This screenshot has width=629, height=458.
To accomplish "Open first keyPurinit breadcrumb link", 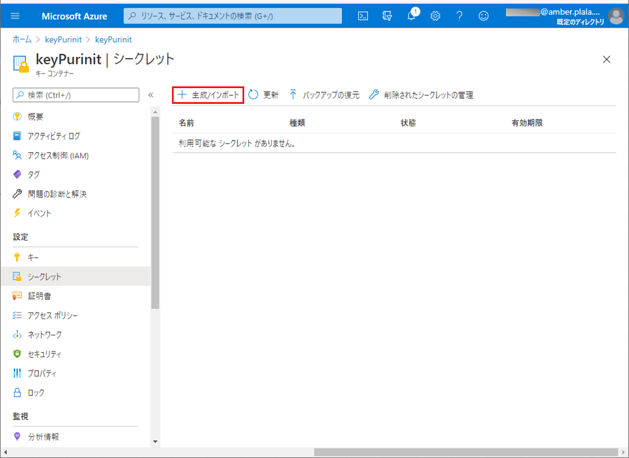I will (x=63, y=39).
